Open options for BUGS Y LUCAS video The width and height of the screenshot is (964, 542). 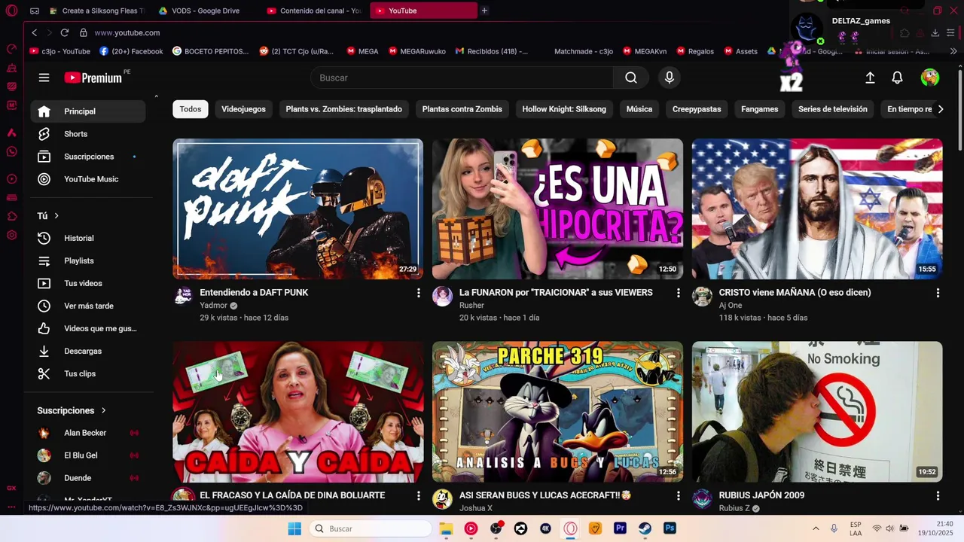point(678,496)
